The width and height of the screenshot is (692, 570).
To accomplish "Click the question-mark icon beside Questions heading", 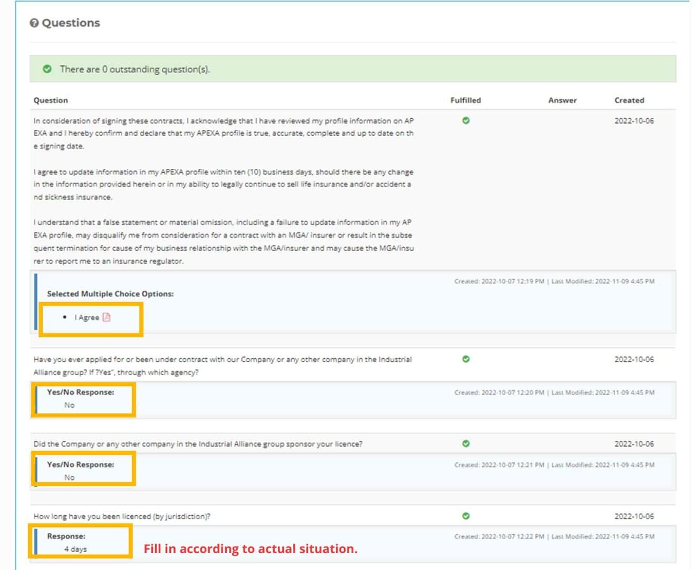I will coord(34,23).
